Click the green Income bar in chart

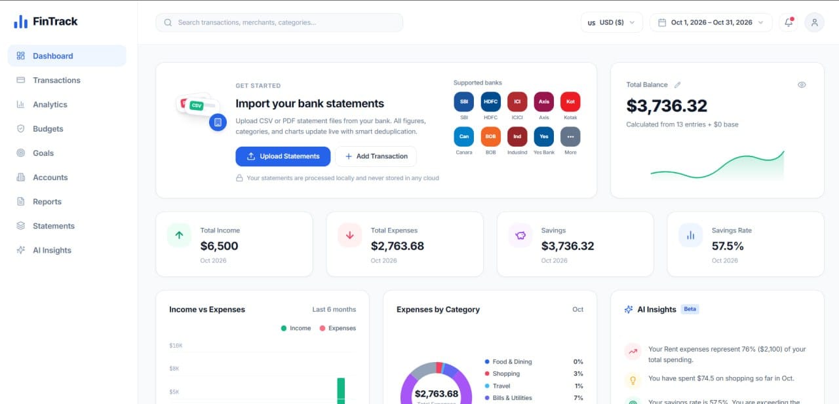coord(341,390)
